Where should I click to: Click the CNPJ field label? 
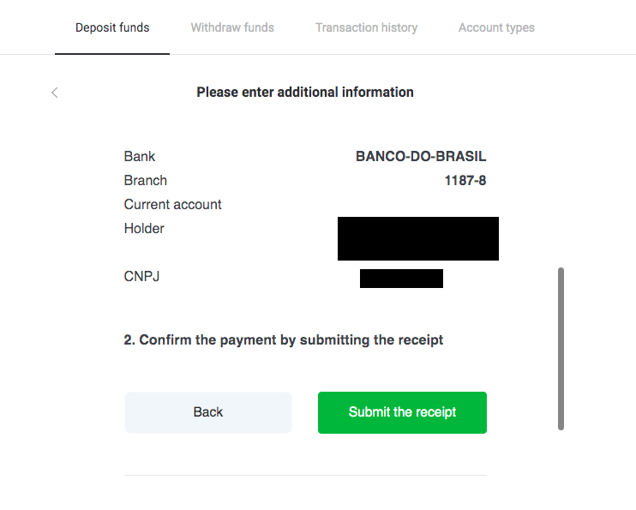142,277
